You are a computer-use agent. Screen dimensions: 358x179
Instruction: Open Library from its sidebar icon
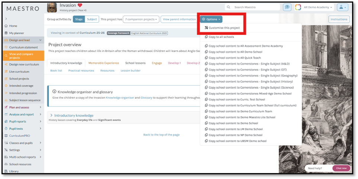(x=6, y=172)
